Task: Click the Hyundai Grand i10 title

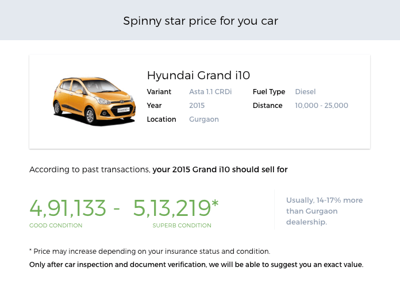Action: (198, 75)
